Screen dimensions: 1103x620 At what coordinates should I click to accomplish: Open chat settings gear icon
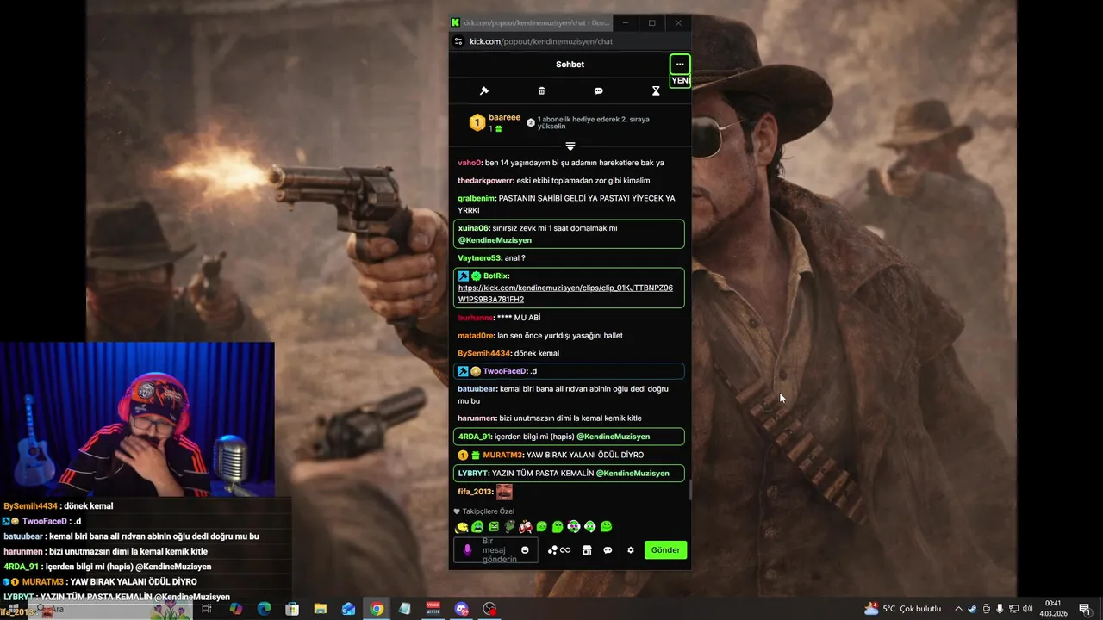[x=630, y=550]
